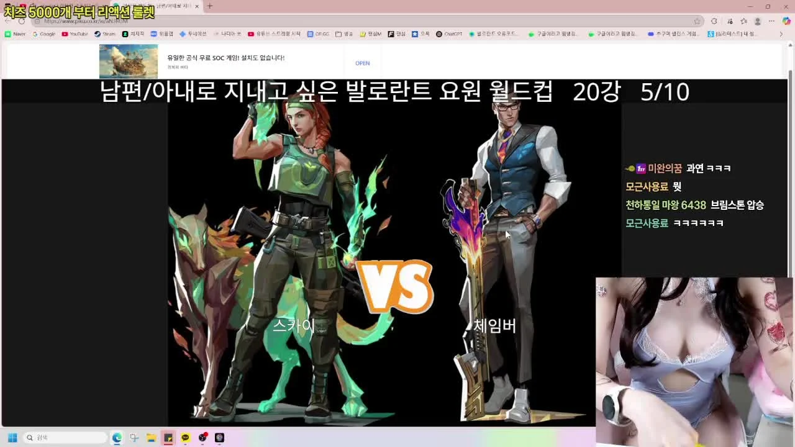The height and width of the screenshot is (447, 795).
Task: Open the 유튜브 스트리밍 시작 bookmark
Action: 274,34
